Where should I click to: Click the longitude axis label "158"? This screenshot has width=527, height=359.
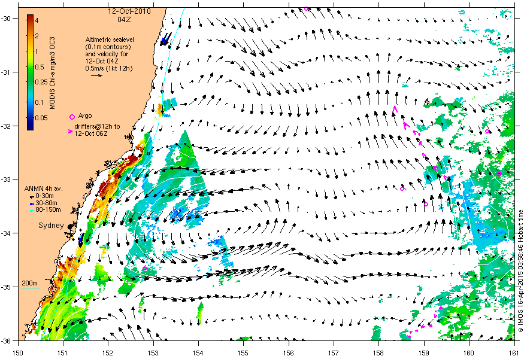click(x=378, y=353)
